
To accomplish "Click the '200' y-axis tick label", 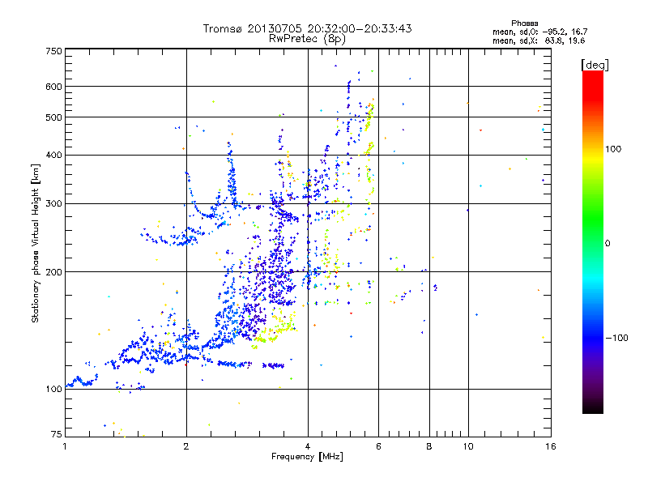I will pyautogui.click(x=53, y=272).
